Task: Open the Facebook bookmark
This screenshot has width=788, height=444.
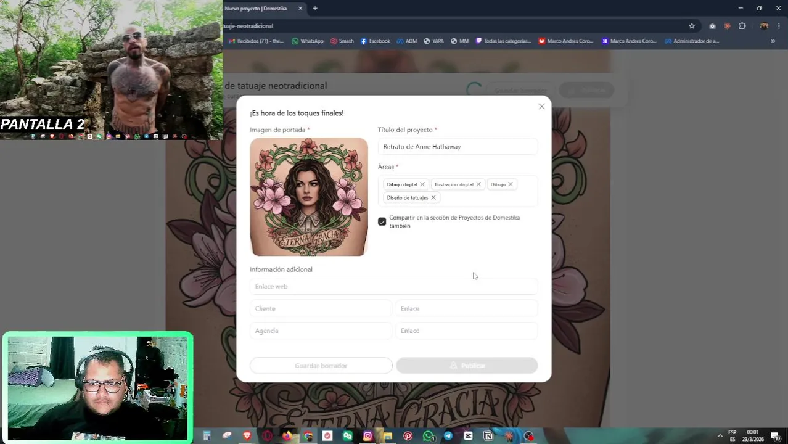Action: [x=375, y=41]
